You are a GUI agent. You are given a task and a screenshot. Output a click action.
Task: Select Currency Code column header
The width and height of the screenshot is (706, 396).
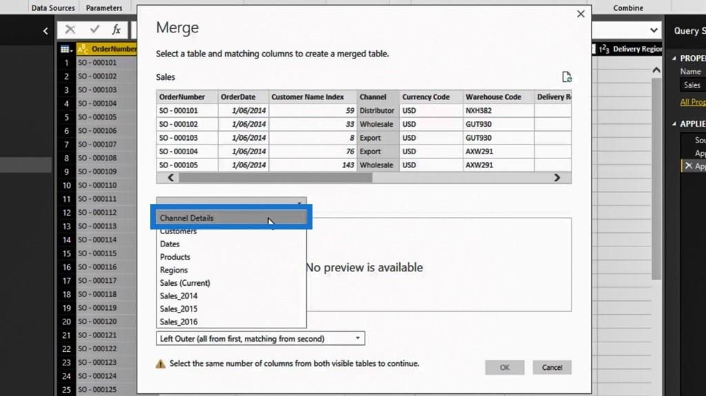pyautogui.click(x=431, y=96)
